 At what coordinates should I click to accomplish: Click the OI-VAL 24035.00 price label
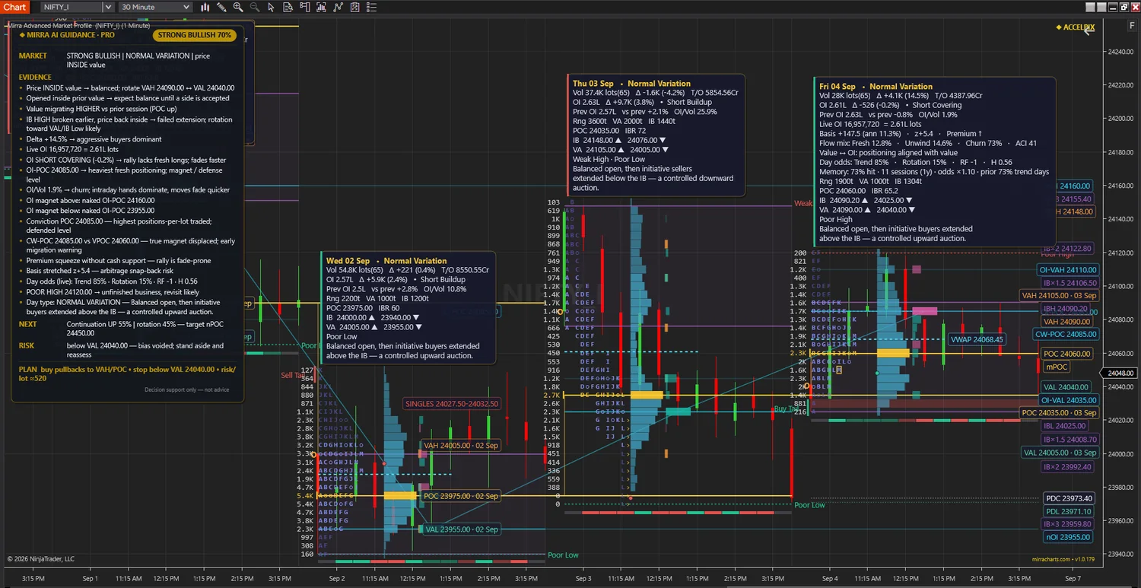pos(1068,400)
